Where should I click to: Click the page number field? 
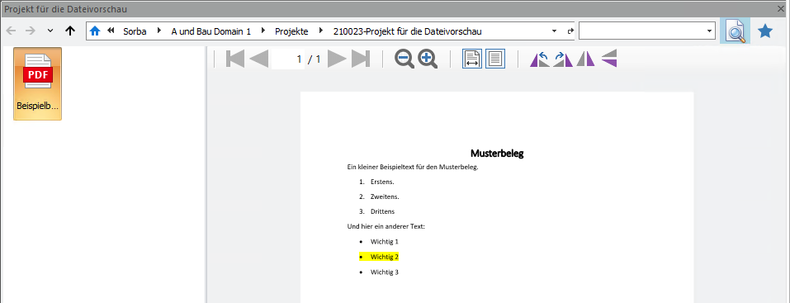pyautogui.click(x=288, y=59)
